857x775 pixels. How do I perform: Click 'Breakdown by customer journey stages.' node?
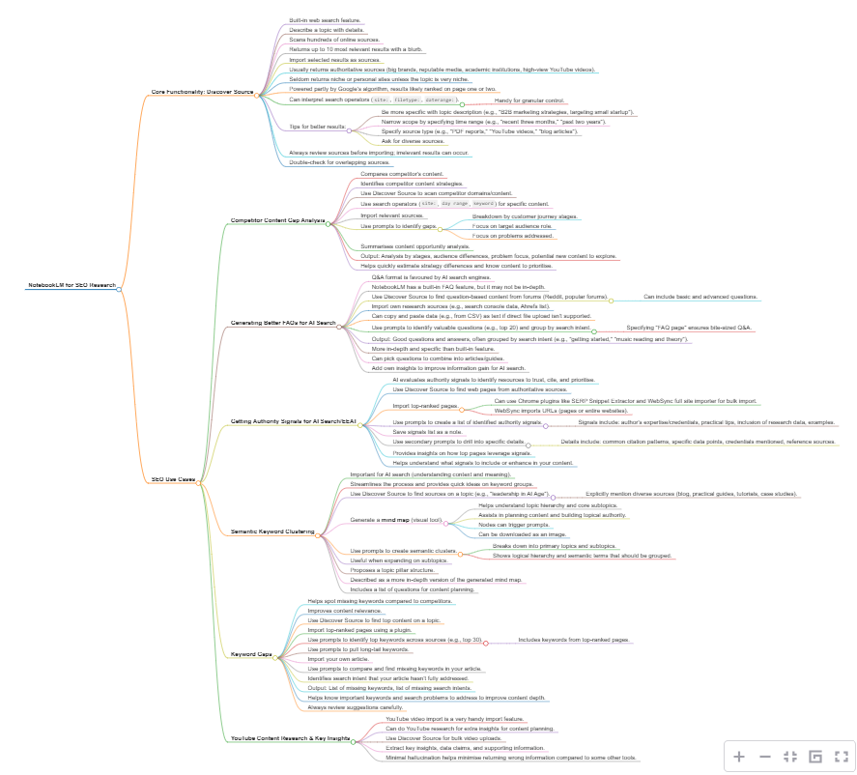click(525, 216)
